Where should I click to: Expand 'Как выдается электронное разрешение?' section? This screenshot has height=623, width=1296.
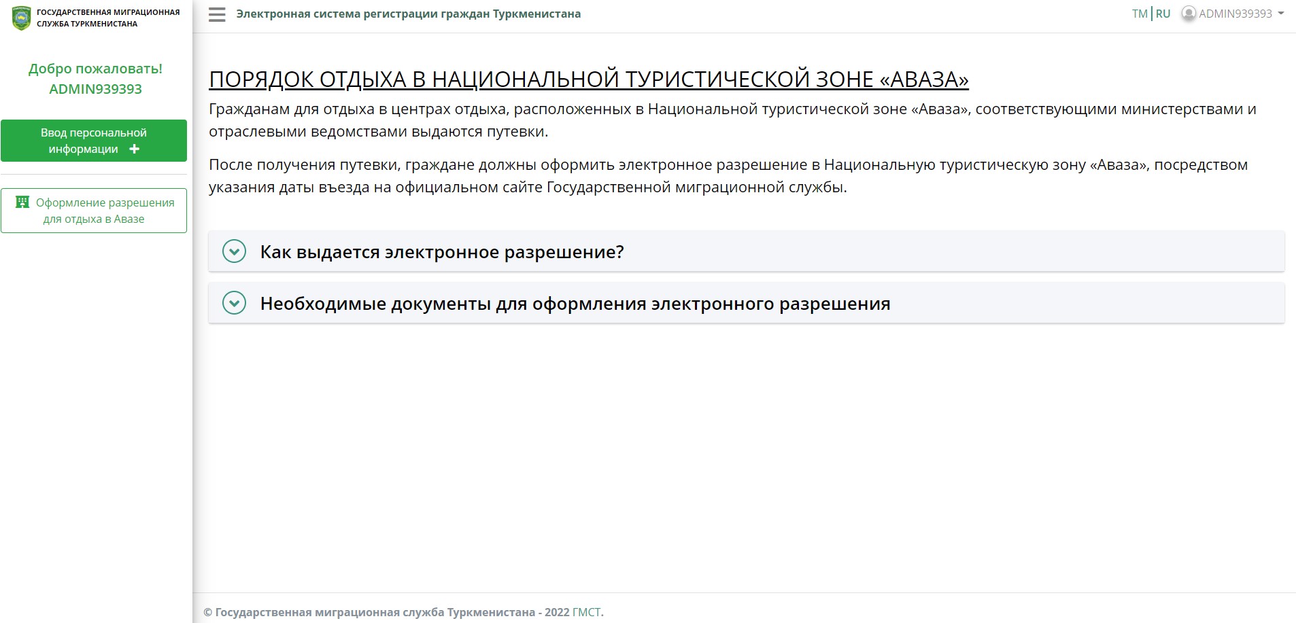click(x=442, y=252)
